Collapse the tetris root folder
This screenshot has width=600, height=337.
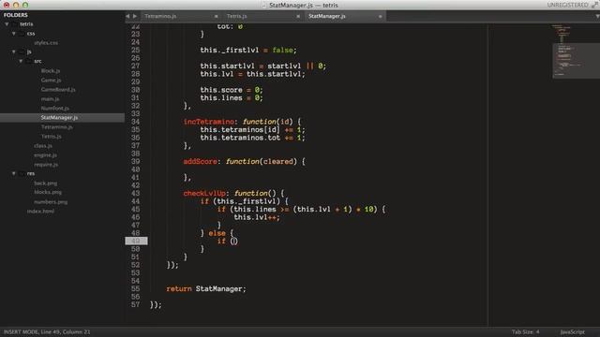tap(7, 24)
